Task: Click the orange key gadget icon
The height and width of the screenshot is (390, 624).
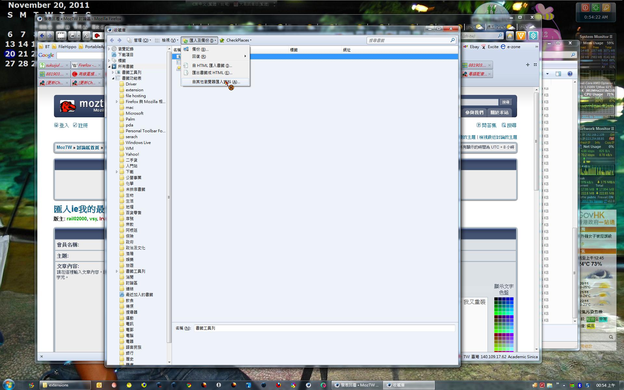Action: click(606, 8)
